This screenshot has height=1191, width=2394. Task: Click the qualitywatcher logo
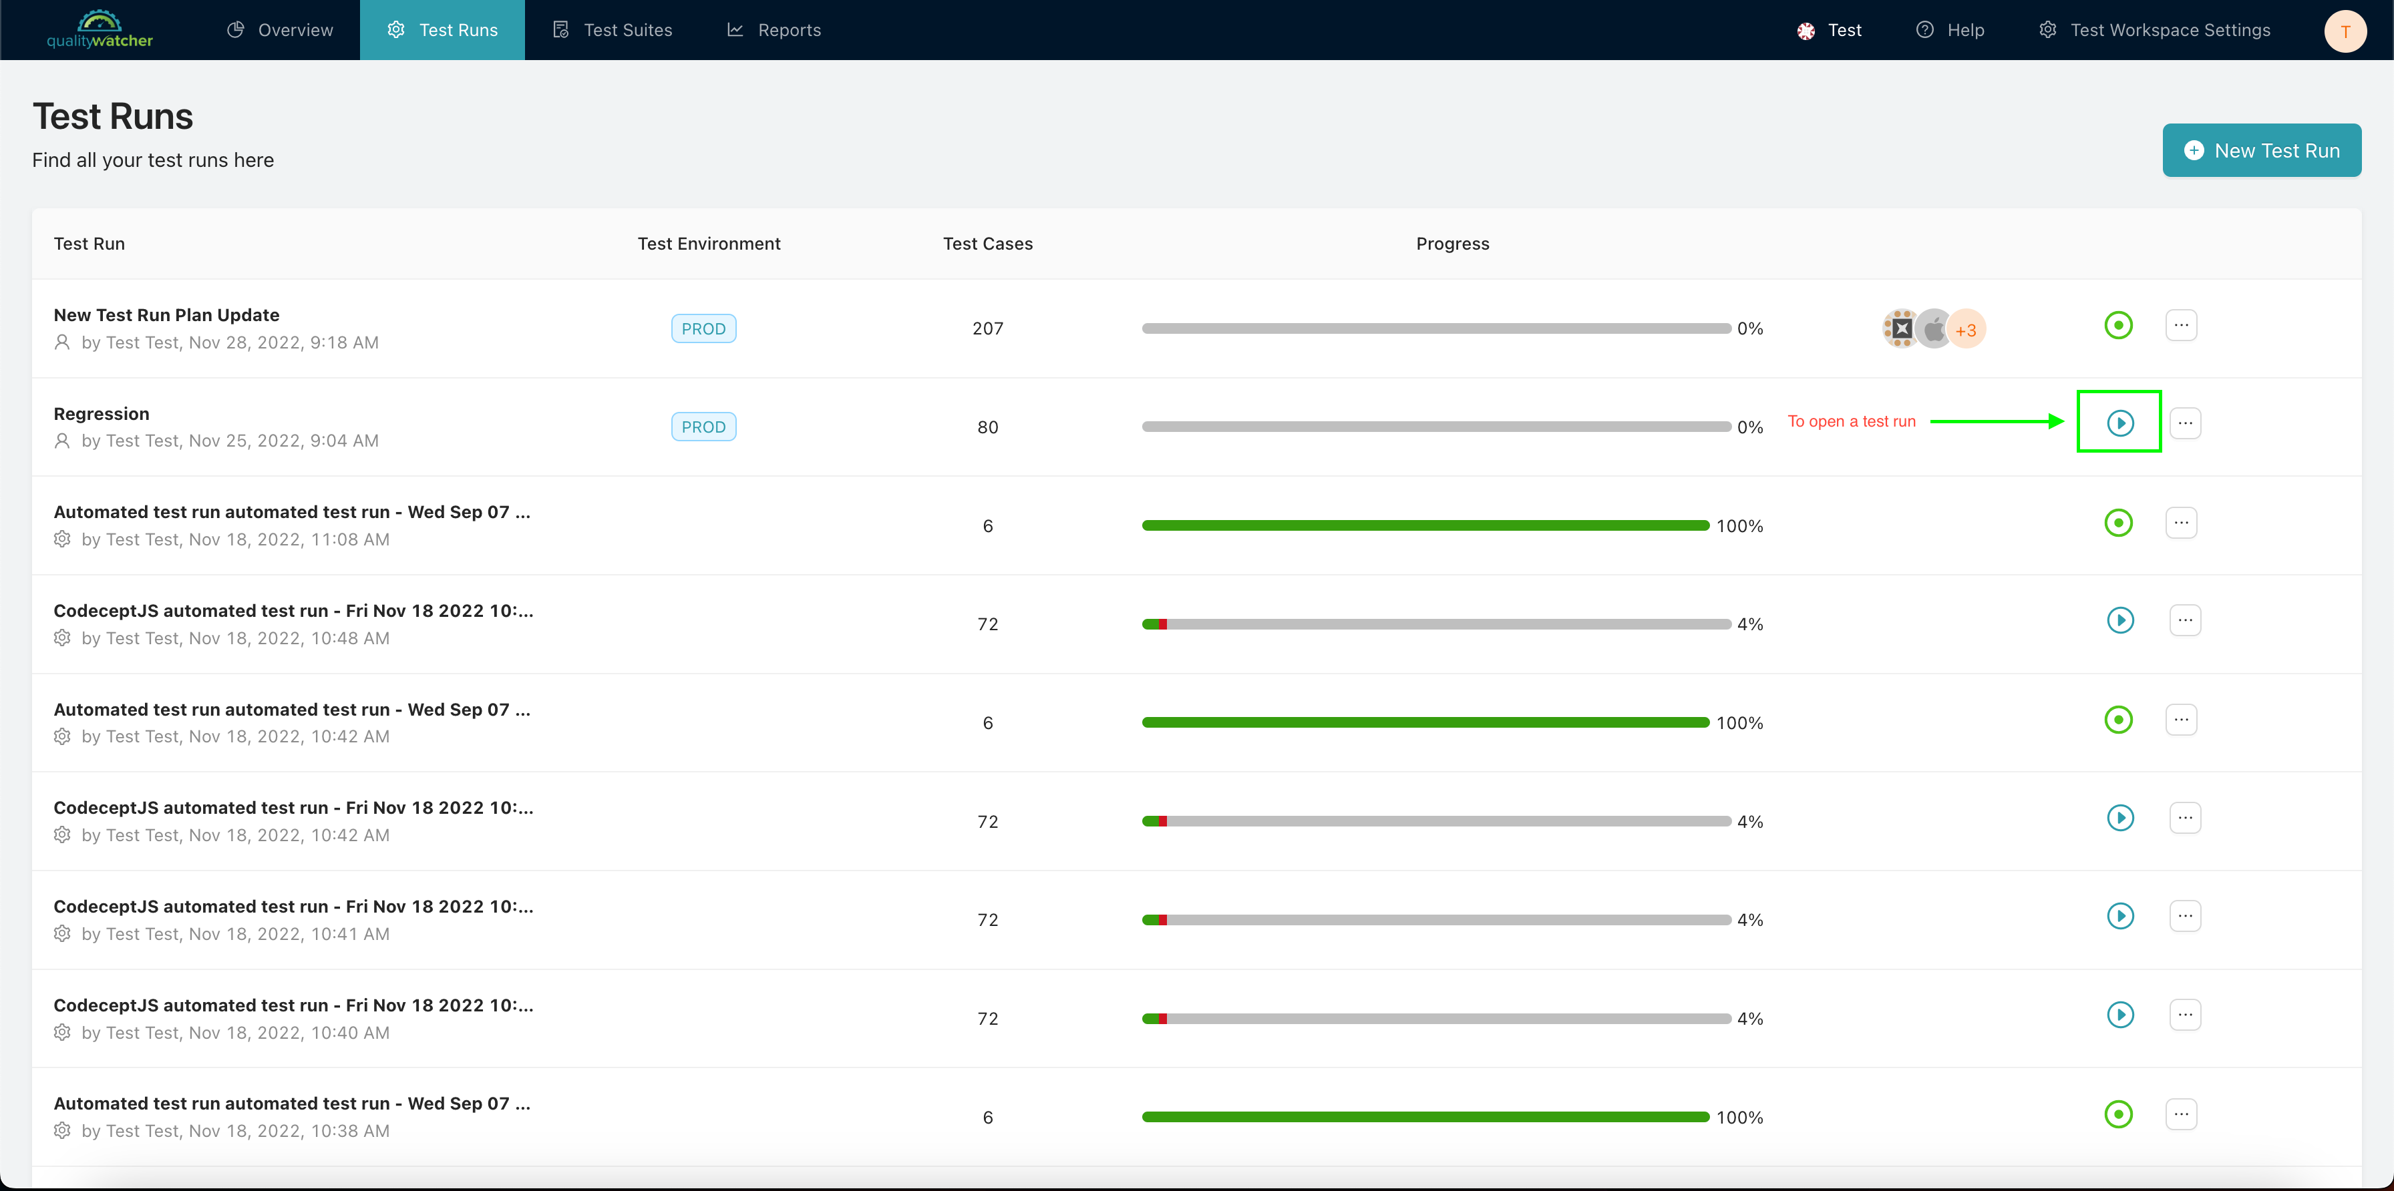point(100,30)
